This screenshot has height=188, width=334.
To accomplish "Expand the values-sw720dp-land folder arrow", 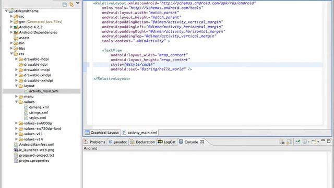I will click(x=16, y=128).
